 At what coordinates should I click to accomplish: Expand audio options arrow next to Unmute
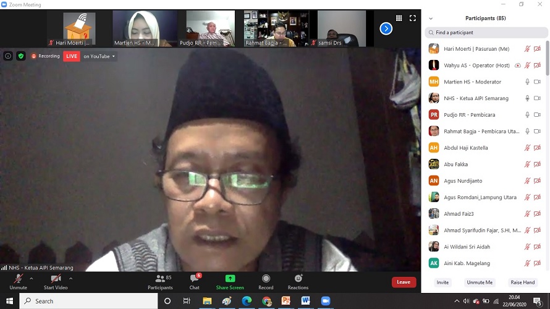[32, 278]
